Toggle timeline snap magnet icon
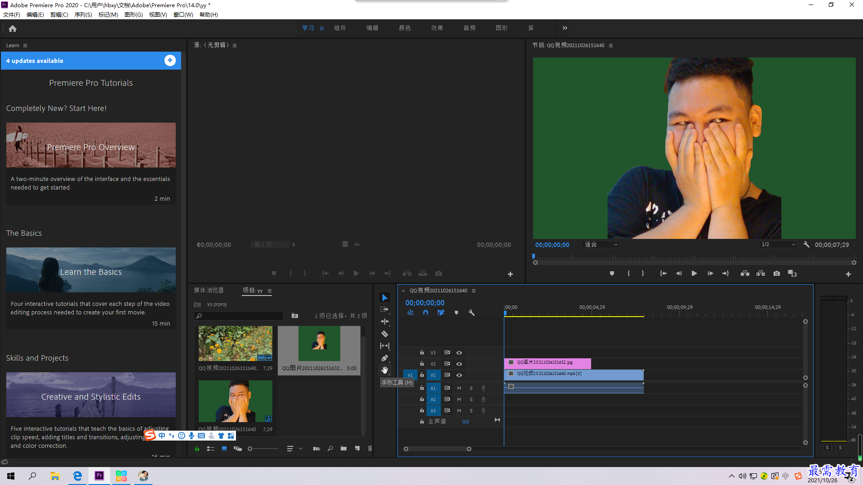The image size is (863, 485). tap(426, 313)
